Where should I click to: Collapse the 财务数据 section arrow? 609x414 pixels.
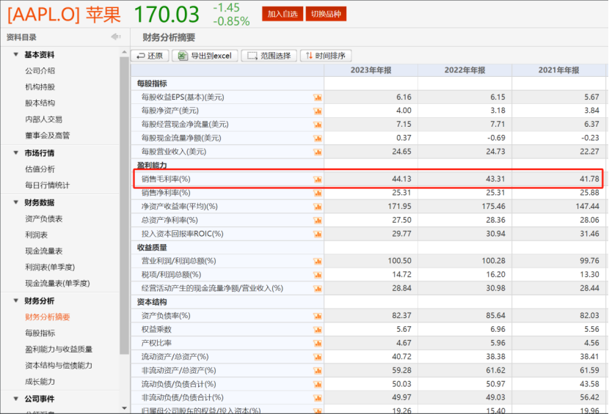(15, 203)
